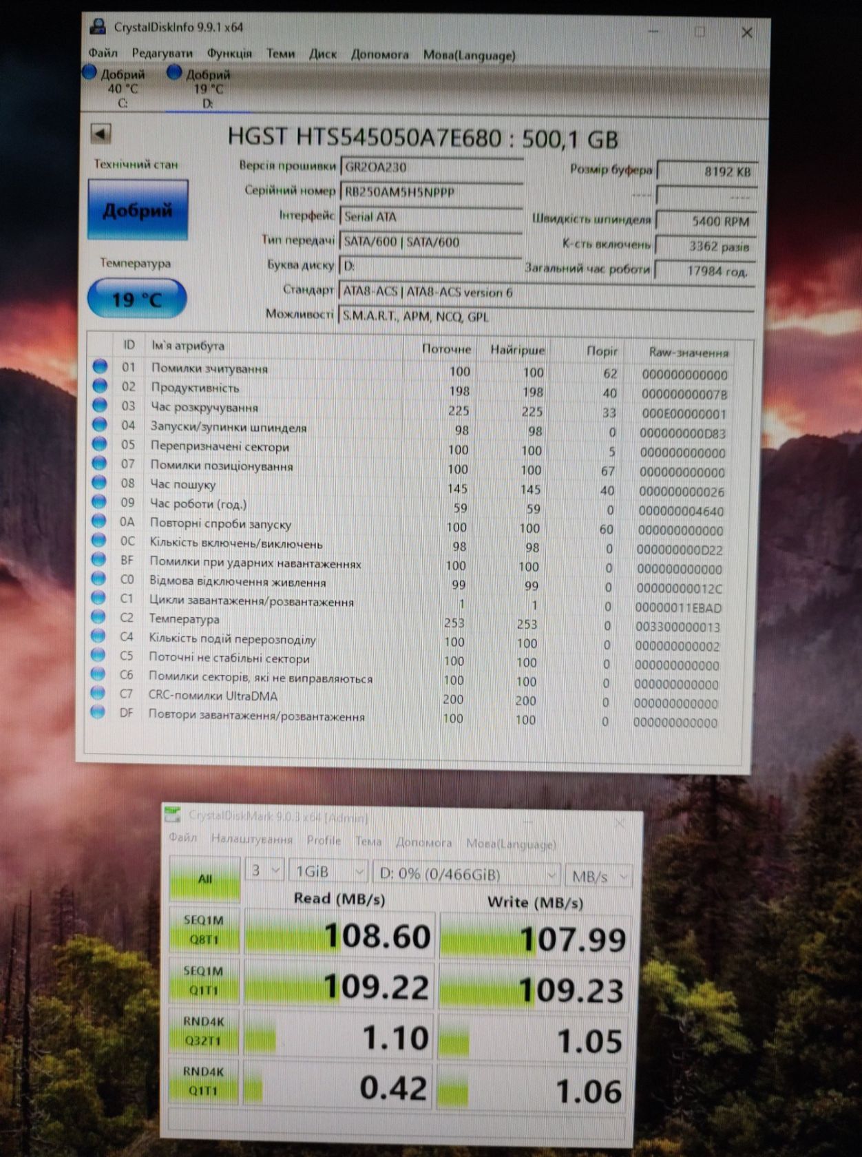Click the previous disk arrow button
This screenshot has width=862, height=1157.
(101, 133)
